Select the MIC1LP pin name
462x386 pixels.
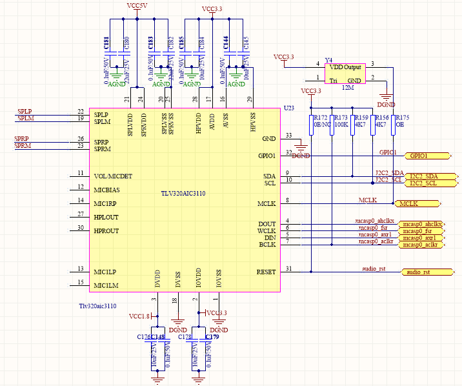coord(105,272)
